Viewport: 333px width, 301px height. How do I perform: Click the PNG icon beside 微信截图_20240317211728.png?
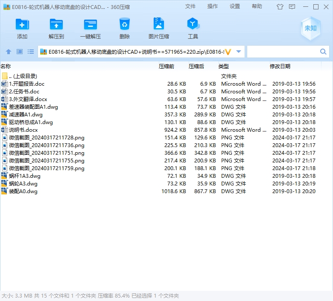pos(4,137)
